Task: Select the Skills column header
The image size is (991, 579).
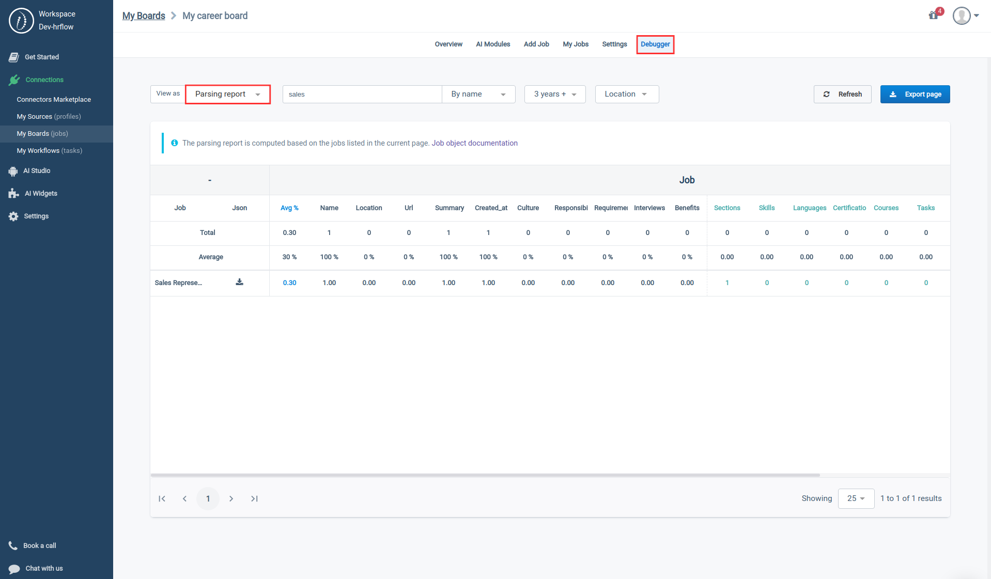Action: 766,208
